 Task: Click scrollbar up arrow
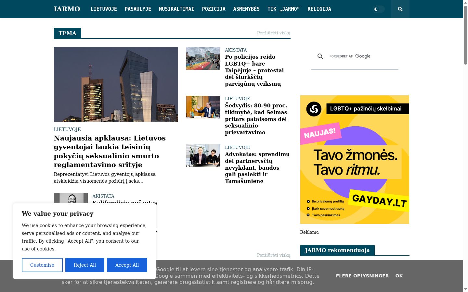pos(465,3)
